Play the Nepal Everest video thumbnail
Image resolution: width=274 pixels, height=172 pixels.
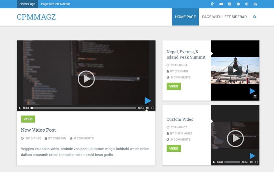pos(235,70)
